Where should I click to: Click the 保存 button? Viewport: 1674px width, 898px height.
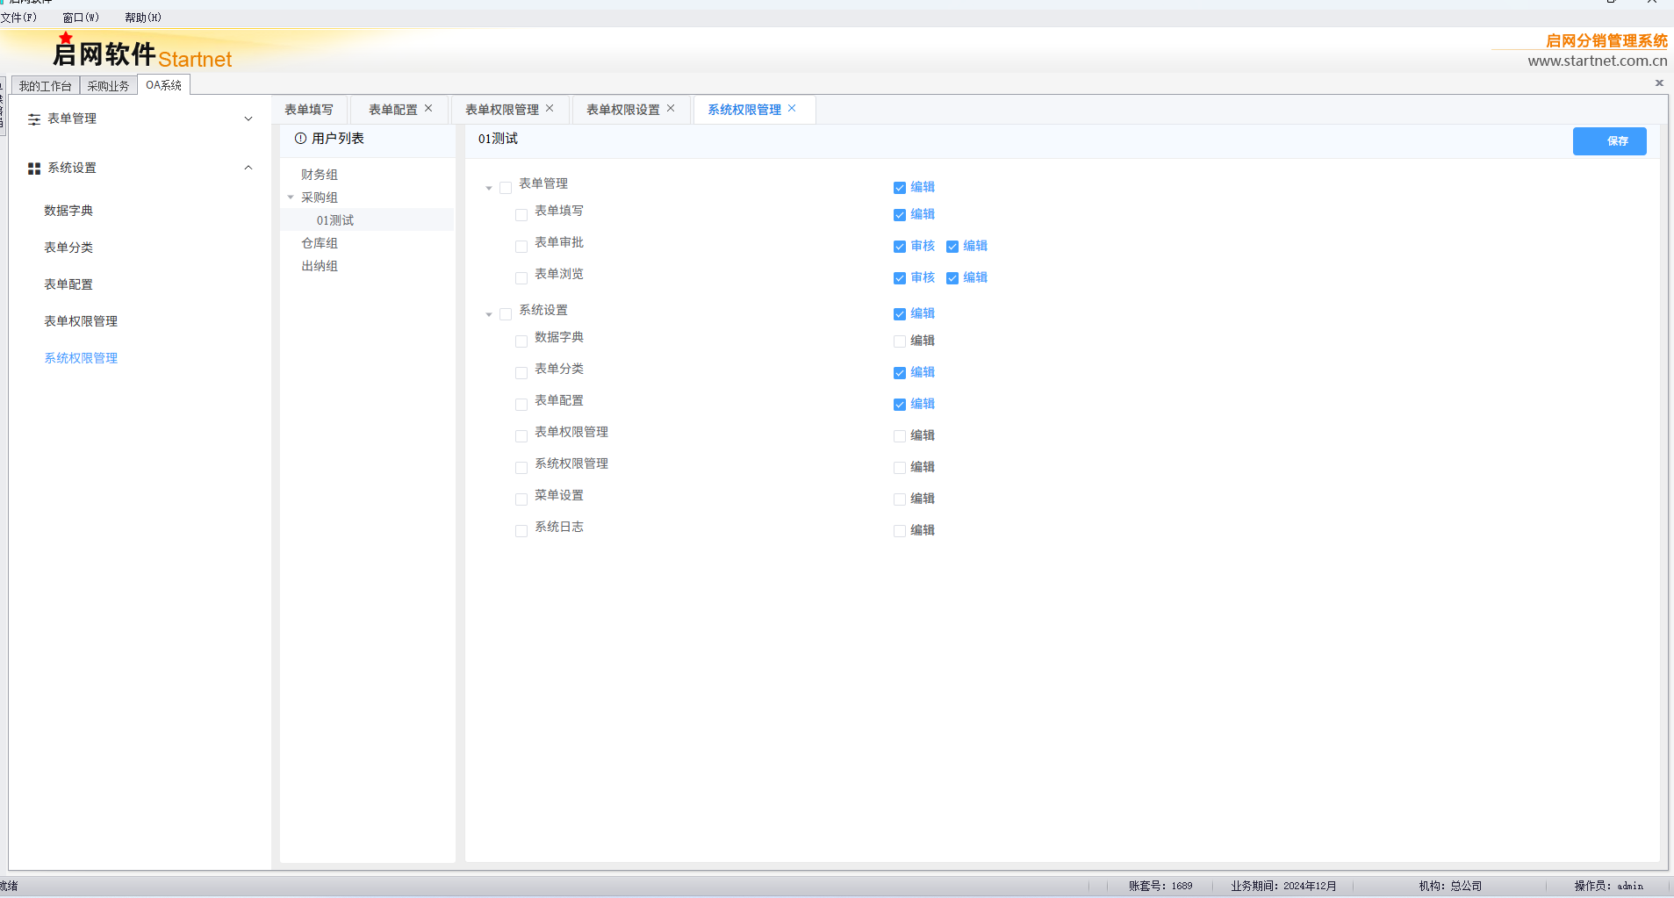pyautogui.click(x=1609, y=141)
